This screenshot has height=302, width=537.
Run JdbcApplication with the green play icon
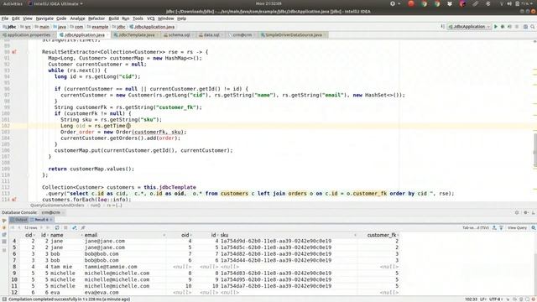pos(496,27)
